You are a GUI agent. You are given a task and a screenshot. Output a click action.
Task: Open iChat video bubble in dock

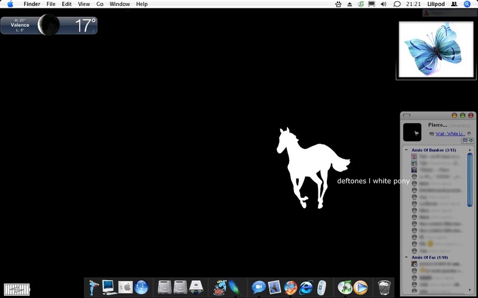[x=259, y=287]
